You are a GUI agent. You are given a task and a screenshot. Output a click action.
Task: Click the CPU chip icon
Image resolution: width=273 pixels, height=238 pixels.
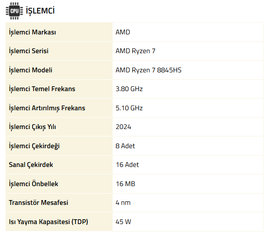click(x=14, y=11)
